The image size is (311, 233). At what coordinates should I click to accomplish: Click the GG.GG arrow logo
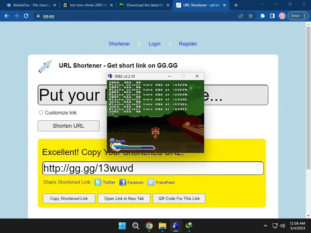[x=45, y=66]
